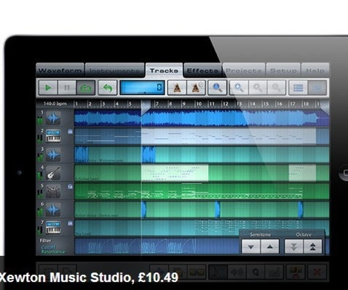The image size is (348, 290).
Task: Click the metronome icon
Action: [x=175, y=88]
